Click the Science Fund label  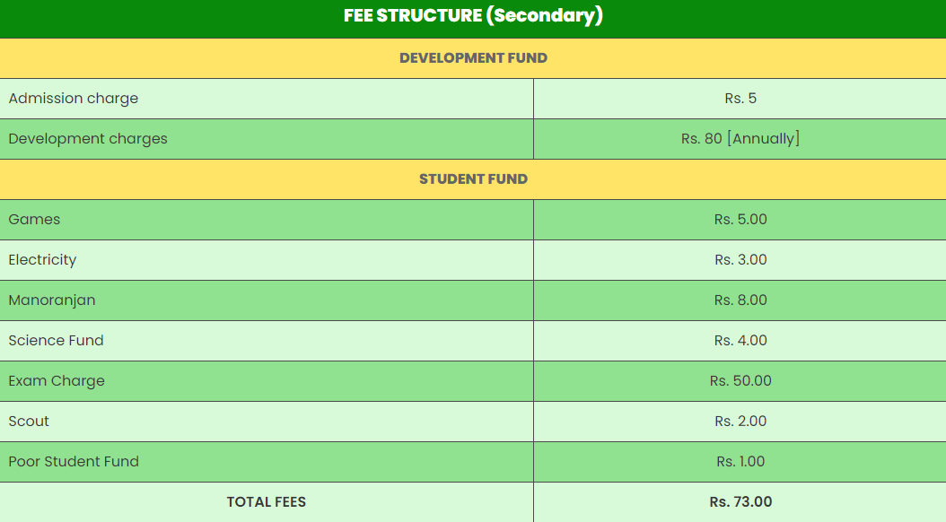click(x=56, y=341)
